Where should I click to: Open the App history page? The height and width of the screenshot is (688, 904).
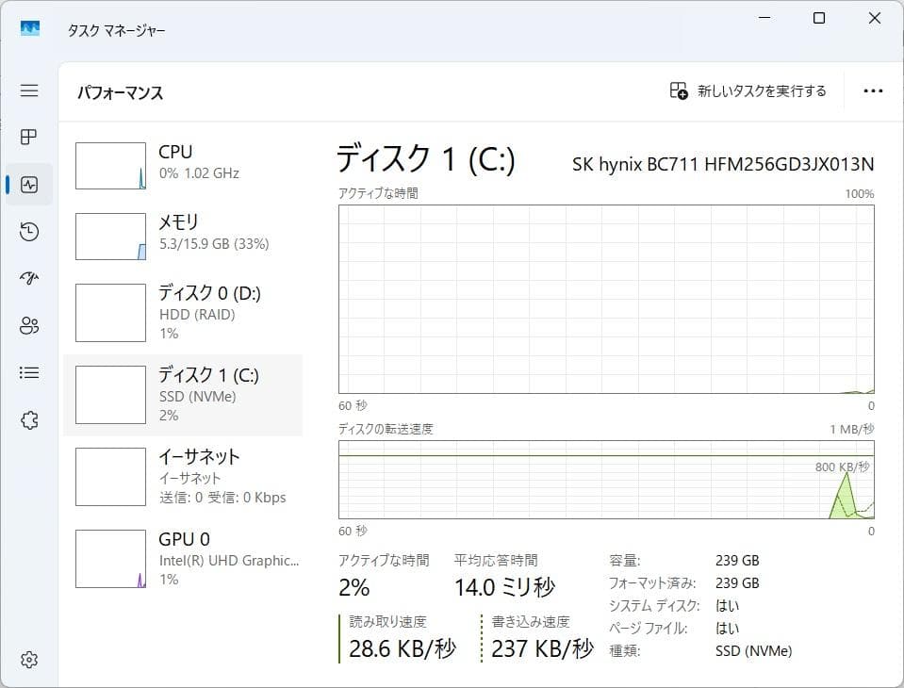(28, 231)
